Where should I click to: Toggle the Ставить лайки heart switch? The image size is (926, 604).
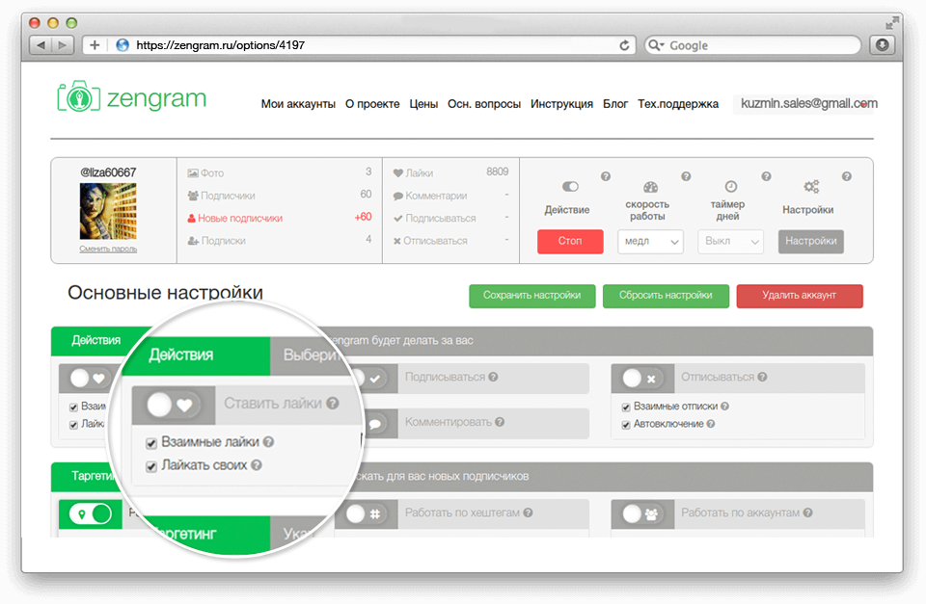pos(173,405)
